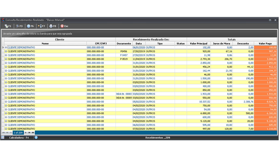The image size is (279, 157).
Task: Select the Valor Principal cell 2.793,30
Action: (199, 59)
